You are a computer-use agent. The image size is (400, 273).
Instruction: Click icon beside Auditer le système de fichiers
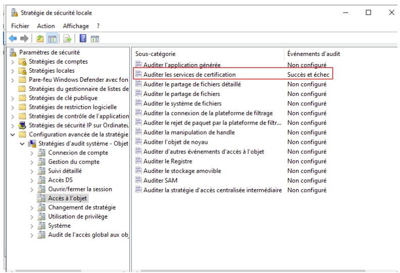pos(138,103)
